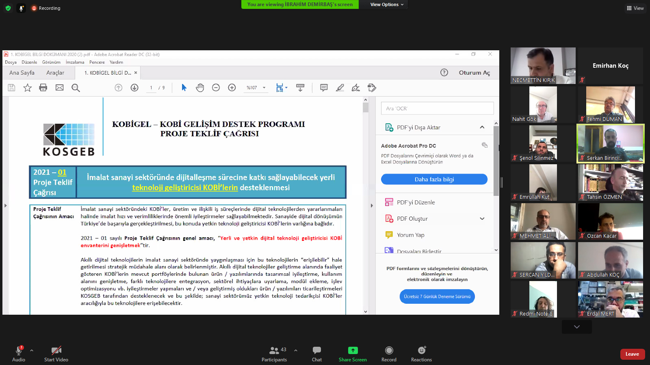Image resolution: width=650 pixels, height=365 pixels.
Task: Unmute the Audio microphone
Action: click(19, 353)
